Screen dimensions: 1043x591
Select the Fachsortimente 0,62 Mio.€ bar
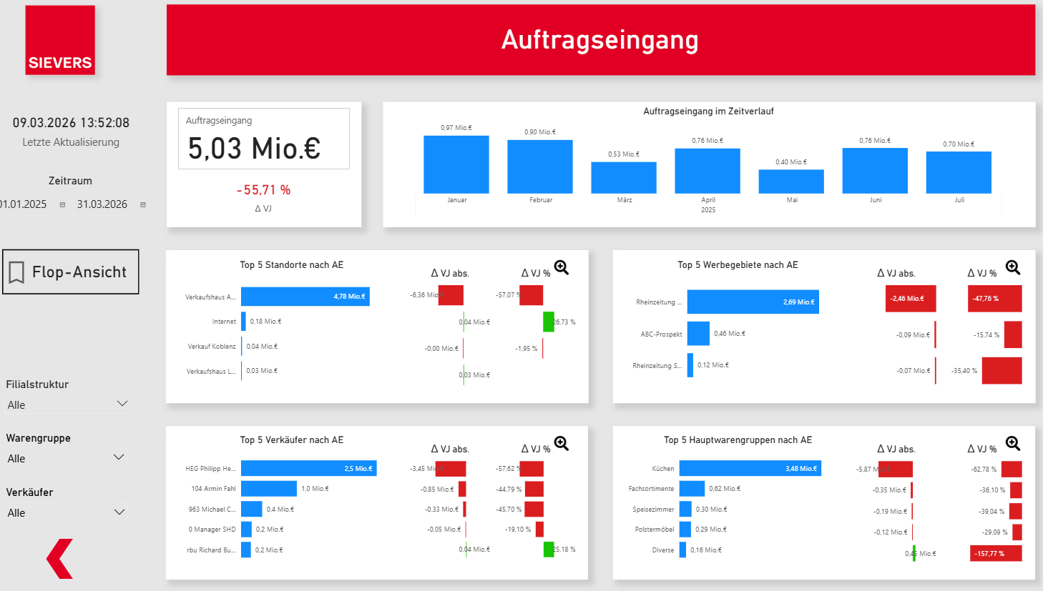click(692, 489)
